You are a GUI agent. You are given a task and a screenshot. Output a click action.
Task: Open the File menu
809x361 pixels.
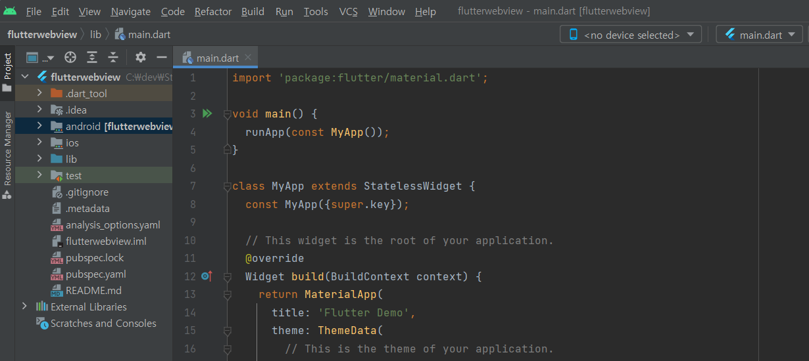click(34, 12)
